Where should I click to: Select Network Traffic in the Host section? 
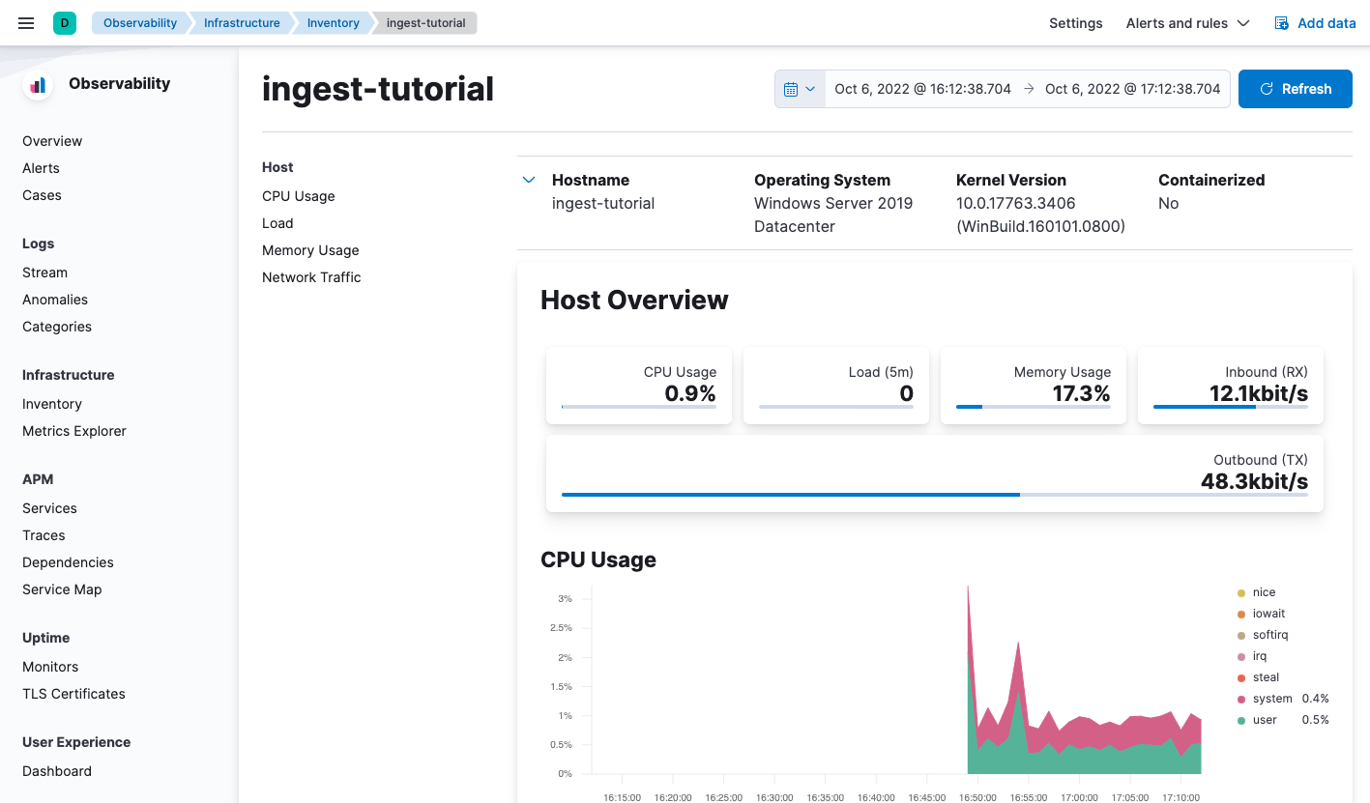pyautogui.click(x=311, y=277)
